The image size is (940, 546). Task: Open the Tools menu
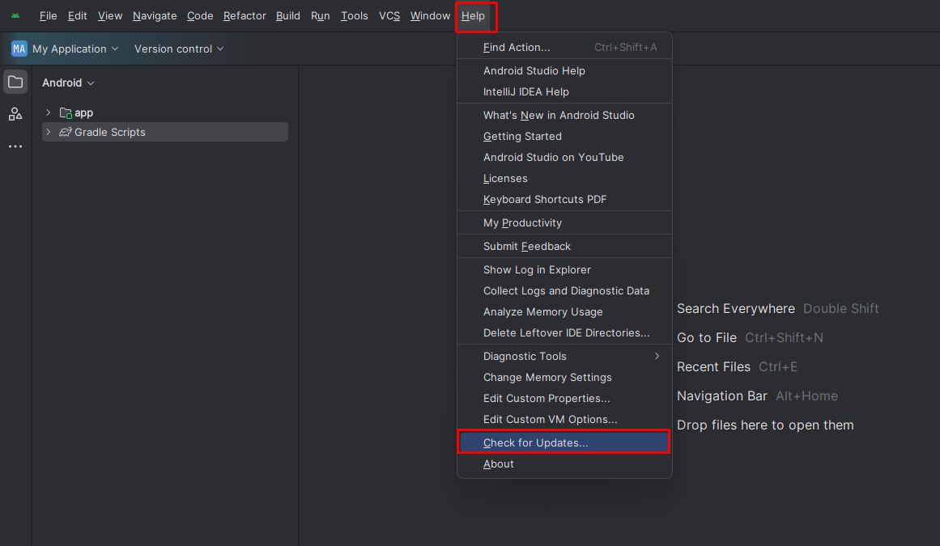355,15
